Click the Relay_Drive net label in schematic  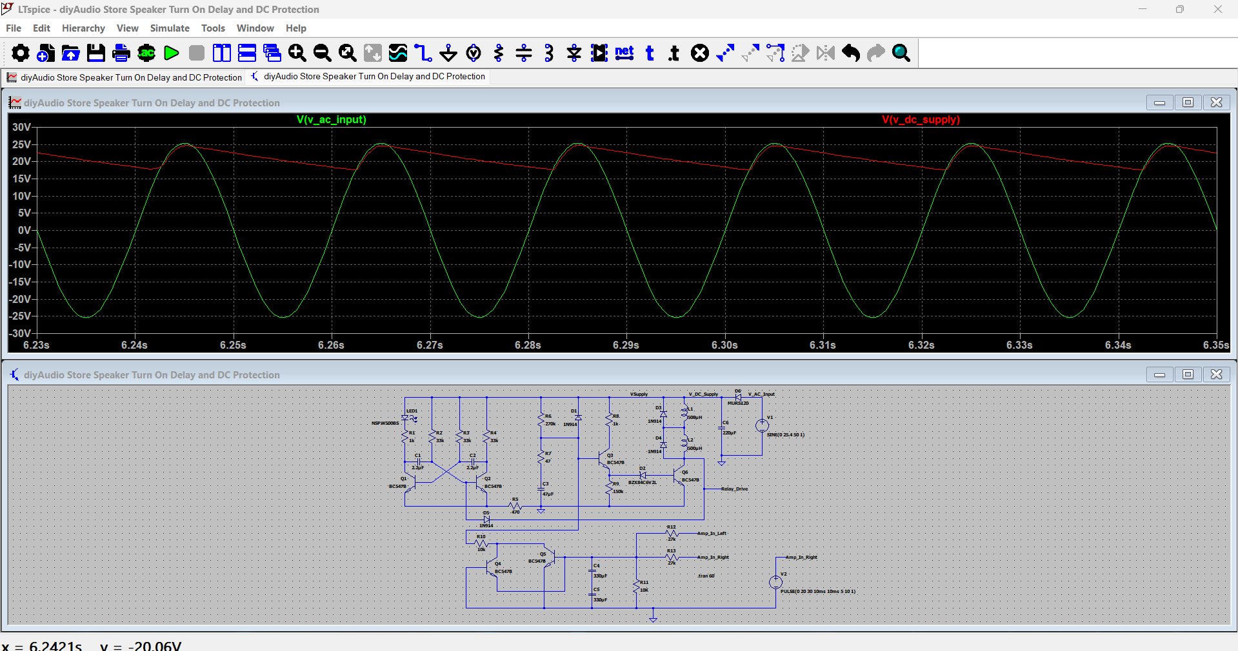click(734, 489)
